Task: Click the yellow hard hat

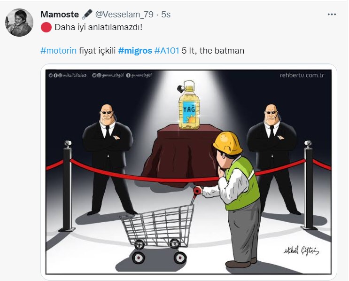Action: tap(228, 143)
